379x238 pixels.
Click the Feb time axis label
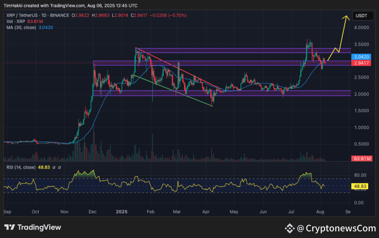[150, 211]
